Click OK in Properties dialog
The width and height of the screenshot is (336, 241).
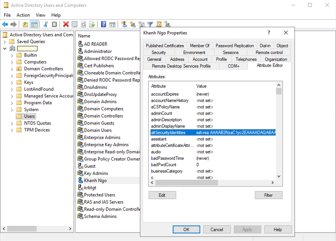pyautogui.click(x=186, y=229)
